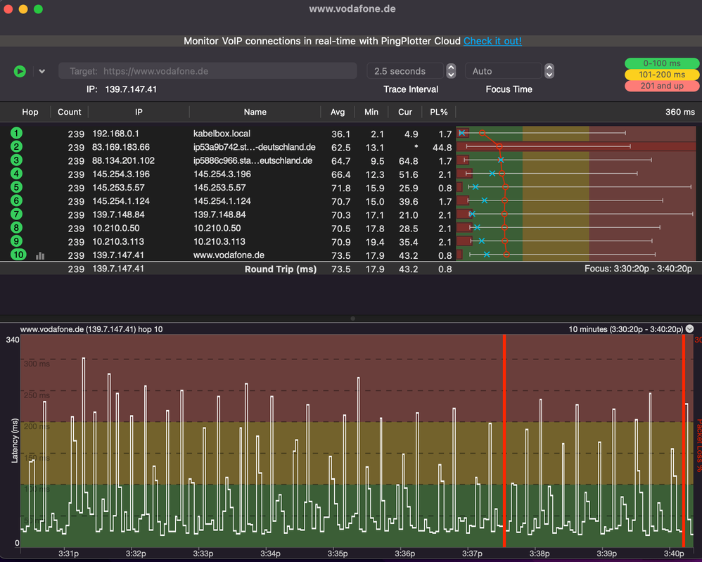Viewport: 702px width, 562px height.
Task: Click the Focus Time stepper arrows
Action: [549, 71]
